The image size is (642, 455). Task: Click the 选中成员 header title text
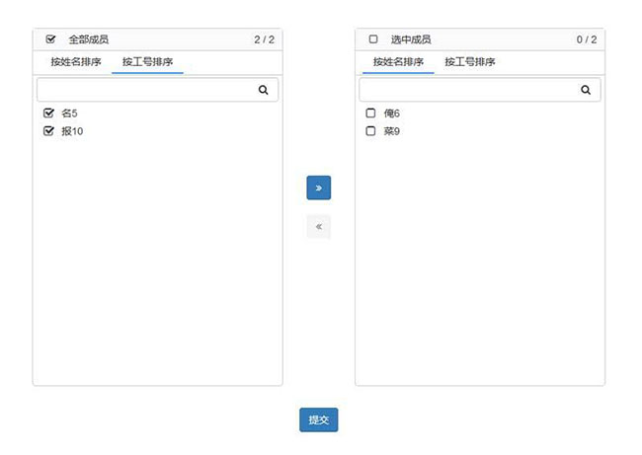coord(411,39)
